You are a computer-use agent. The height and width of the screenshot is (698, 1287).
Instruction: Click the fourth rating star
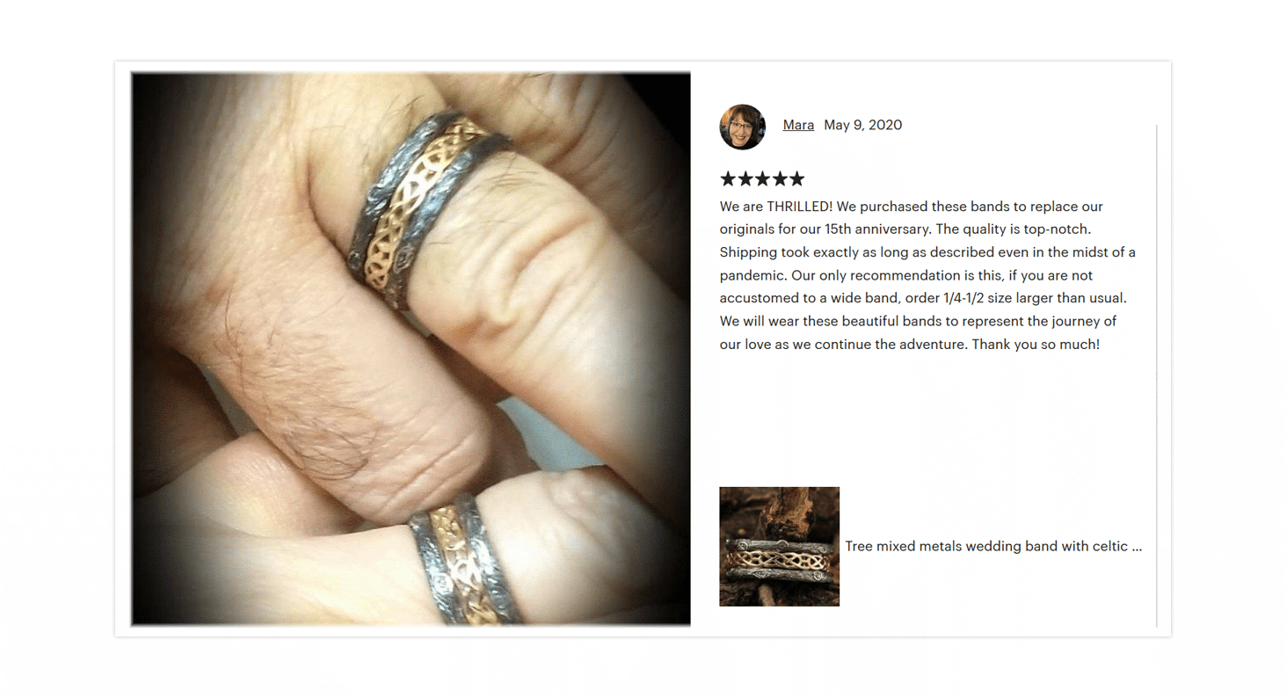pos(779,179)
